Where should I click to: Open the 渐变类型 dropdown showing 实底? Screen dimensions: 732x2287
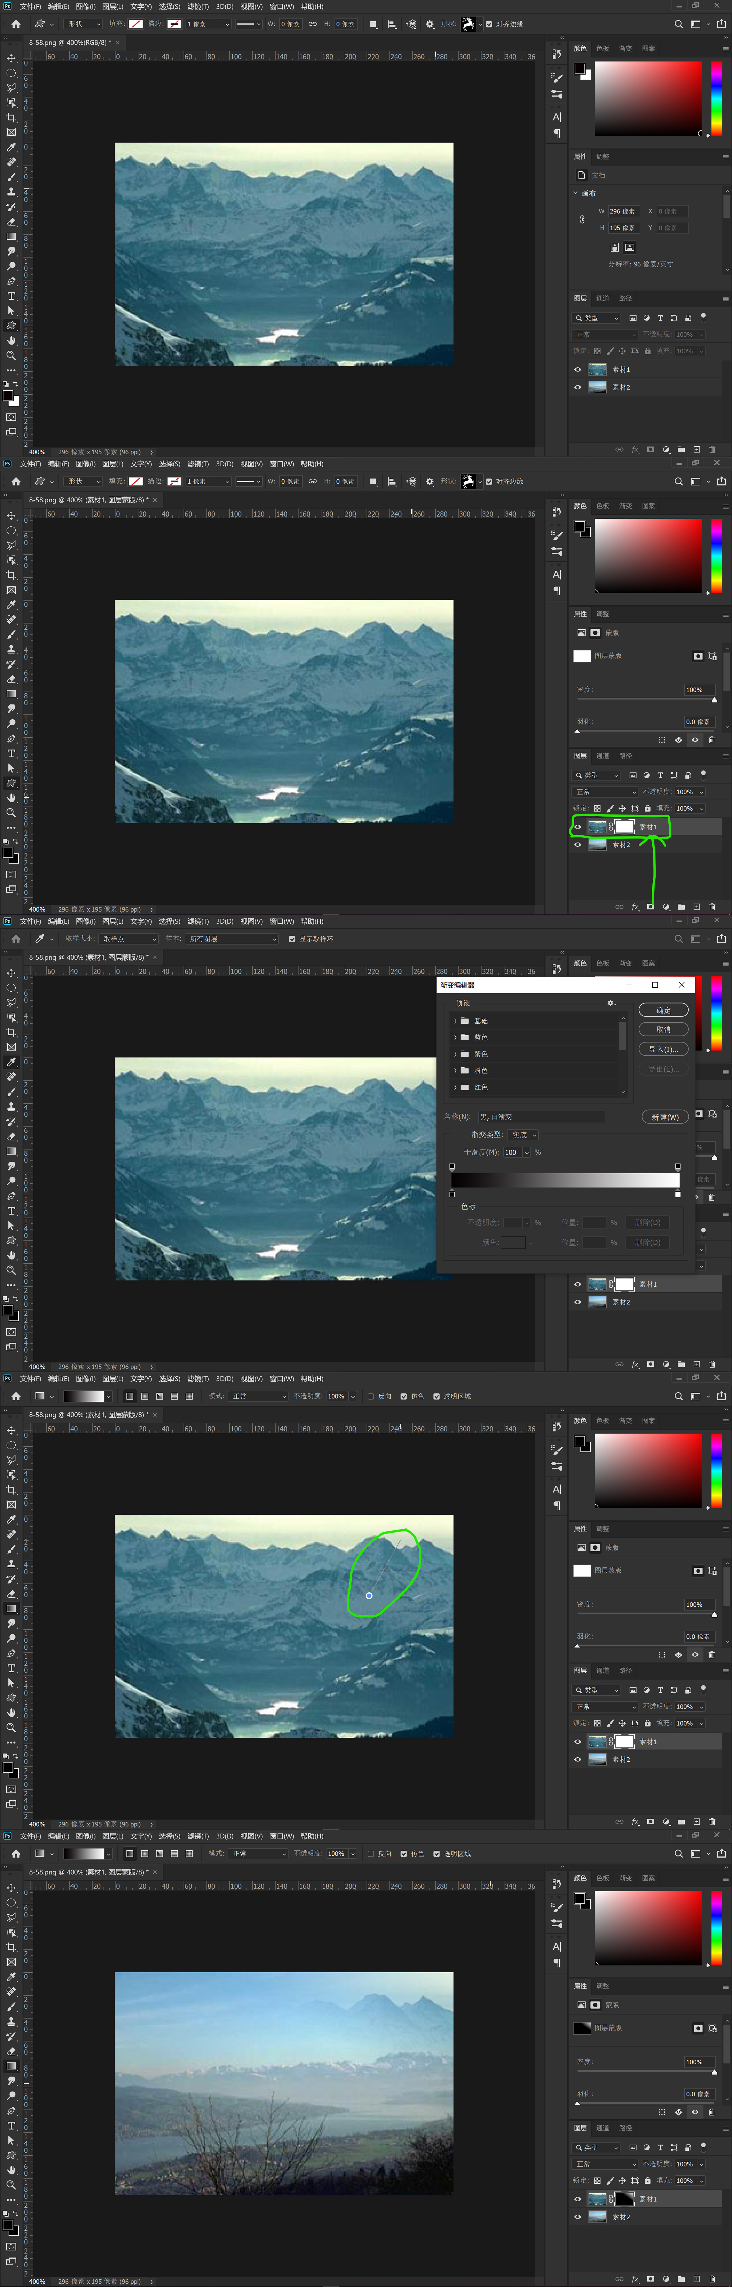coord(523,1135)
